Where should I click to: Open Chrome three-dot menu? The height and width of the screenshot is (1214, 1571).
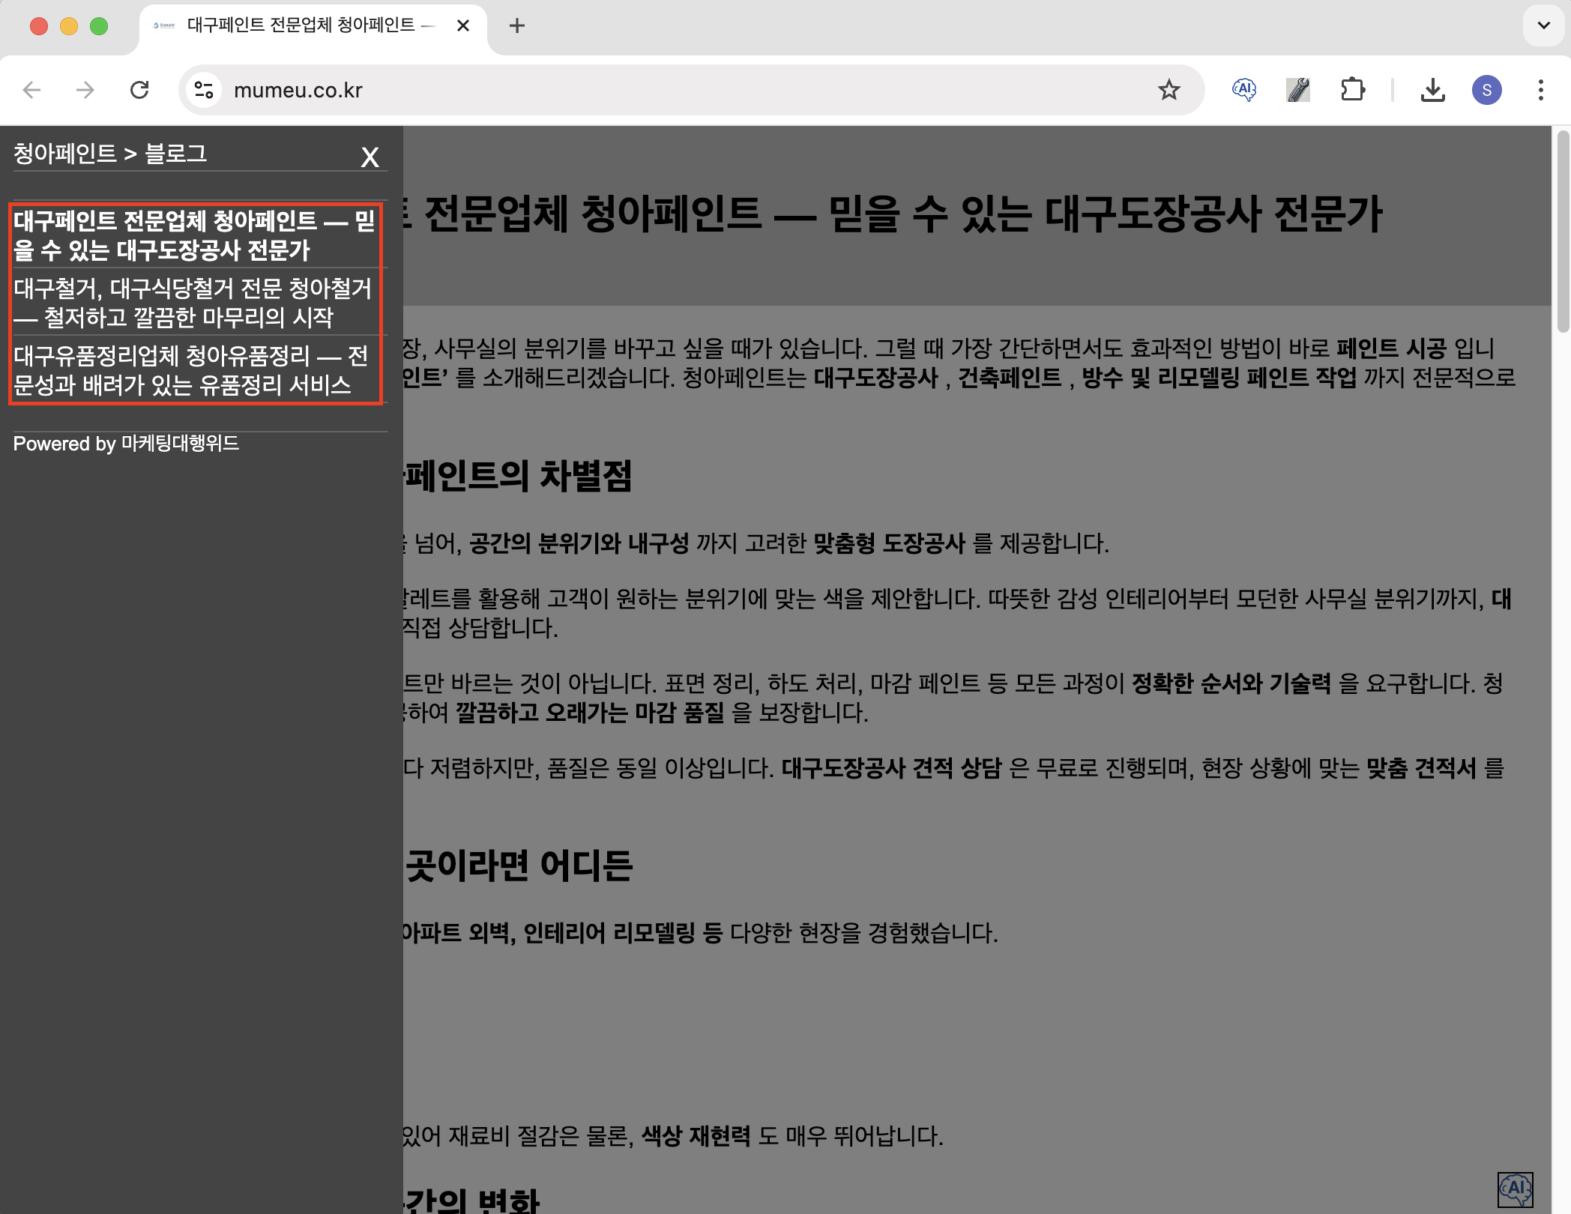1540,91
